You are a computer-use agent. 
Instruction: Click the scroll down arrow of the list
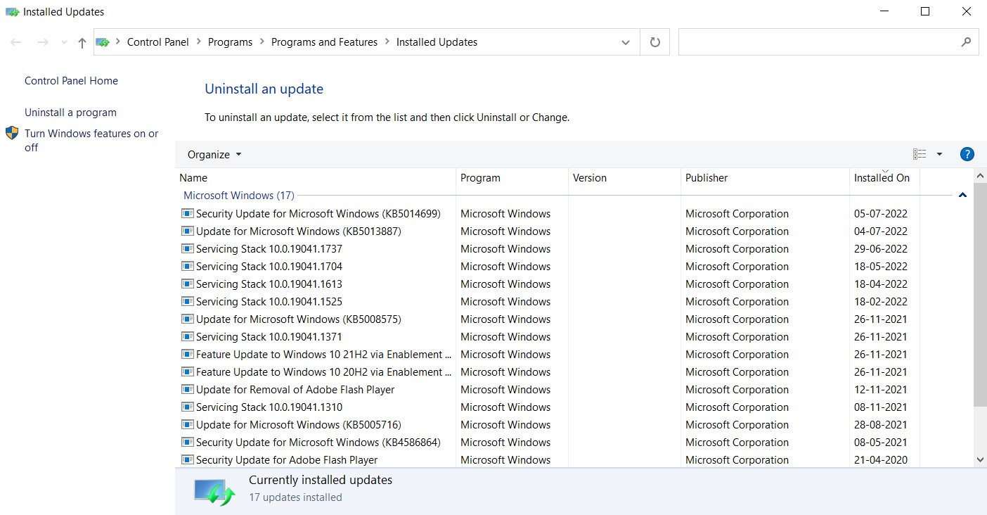click(x=980, y=459)
